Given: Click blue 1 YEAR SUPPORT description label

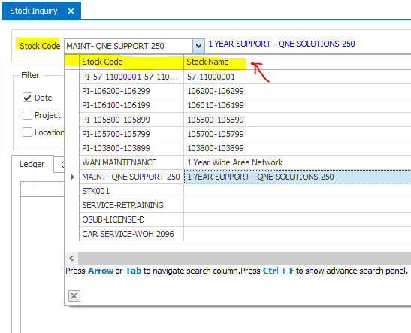Looking at the screenshot, I should point(282,44).
